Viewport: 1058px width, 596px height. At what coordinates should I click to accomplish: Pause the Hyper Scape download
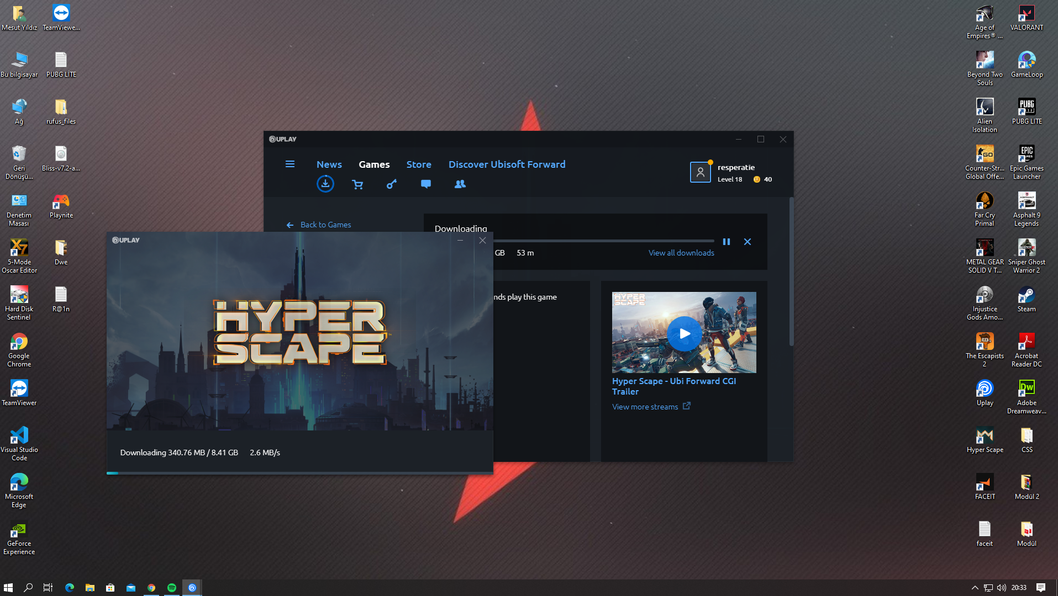(727, 242)
